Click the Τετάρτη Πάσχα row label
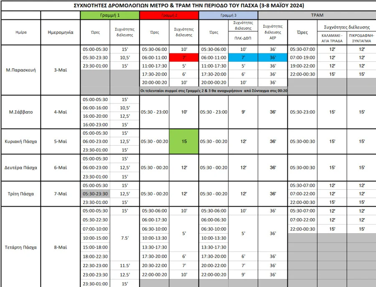This screenshot has width=376, height=287. point(21,247)
